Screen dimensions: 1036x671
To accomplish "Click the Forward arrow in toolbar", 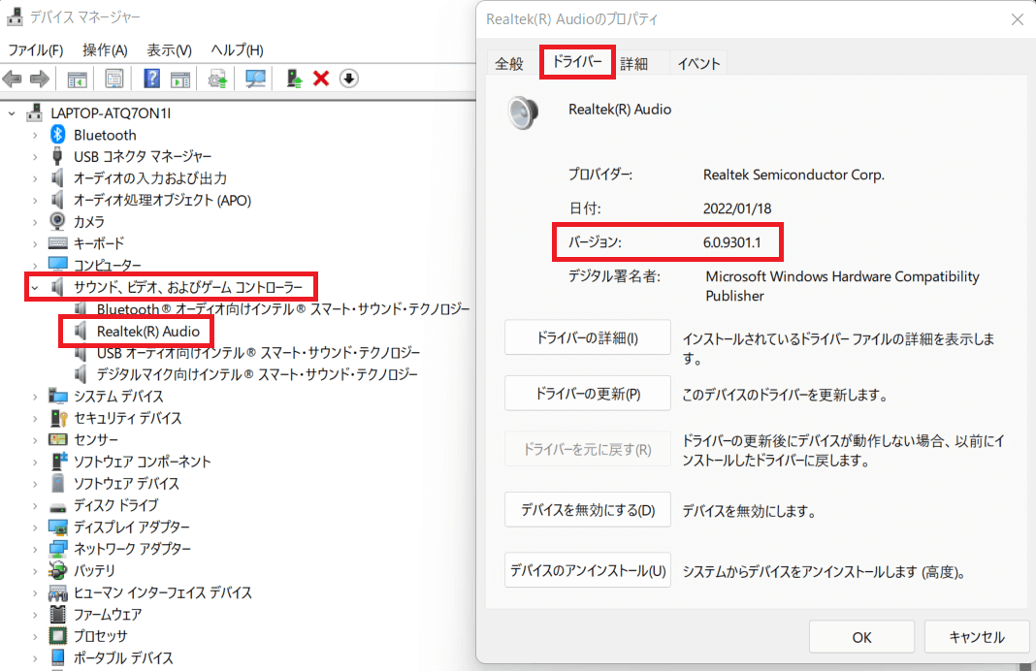I will tap(40, 80).
